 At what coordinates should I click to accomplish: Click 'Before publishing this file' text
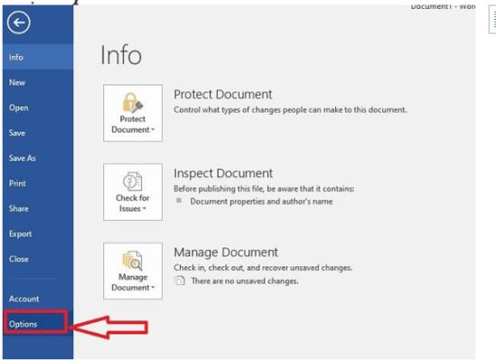264,189
